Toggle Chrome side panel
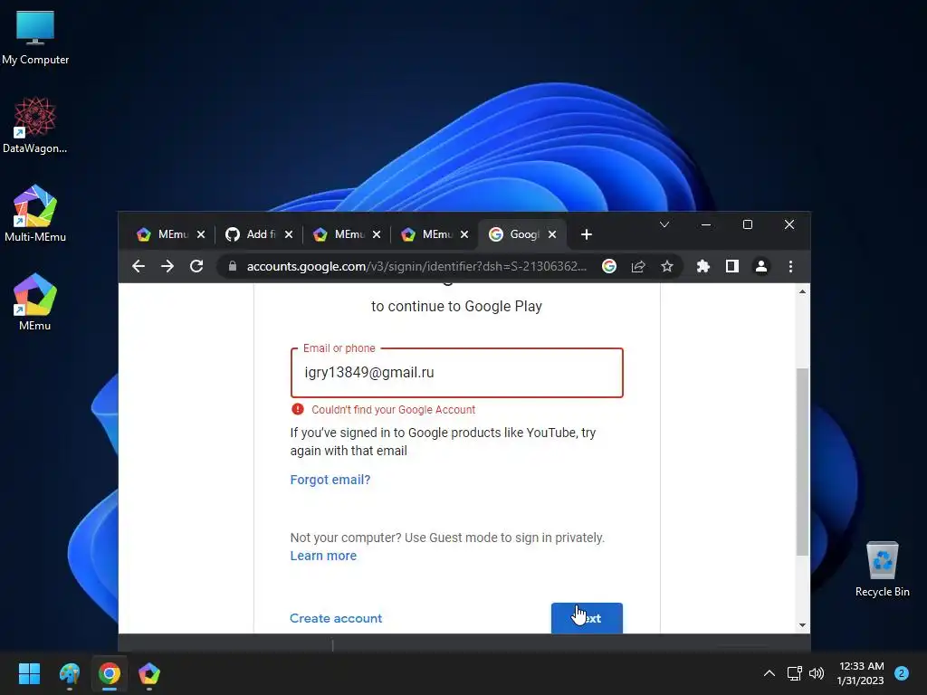Viewport: 927px width, 695px height. 731,267
